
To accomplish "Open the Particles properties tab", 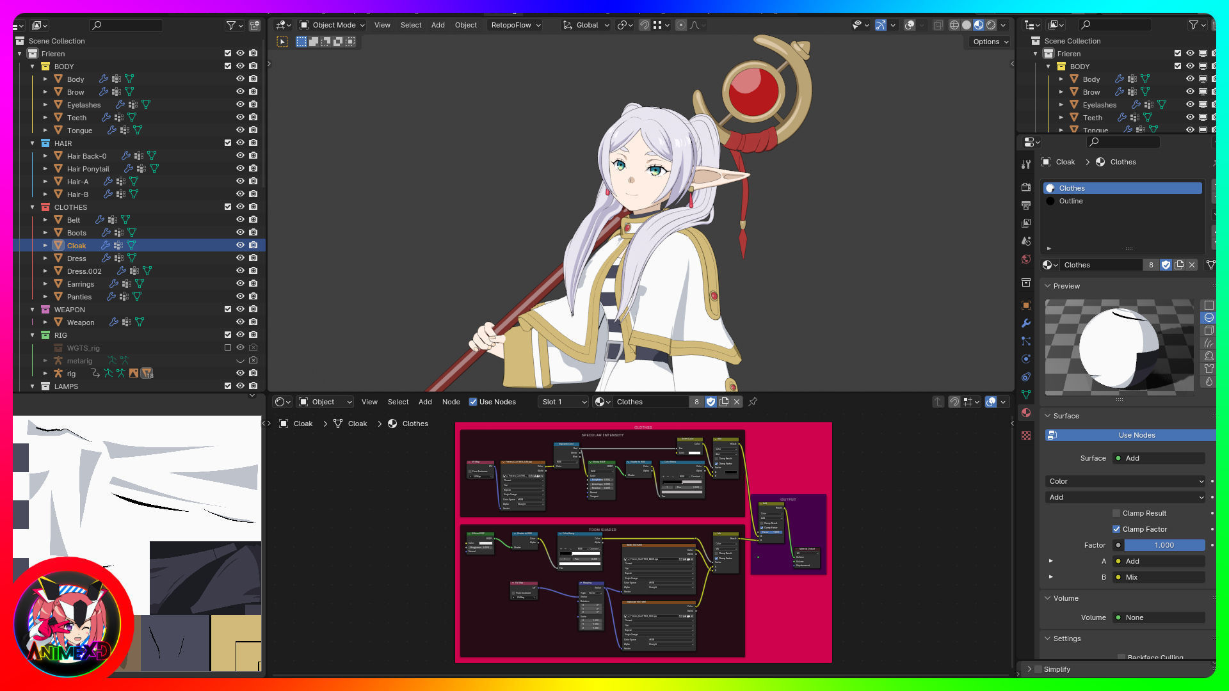I will click(1026, 341).
